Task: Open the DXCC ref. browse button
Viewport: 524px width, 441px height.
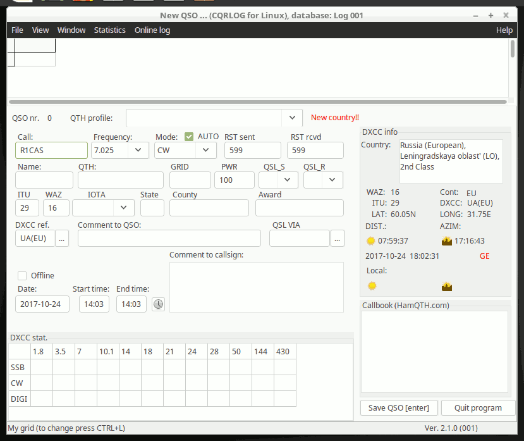Action: point(62,238)
